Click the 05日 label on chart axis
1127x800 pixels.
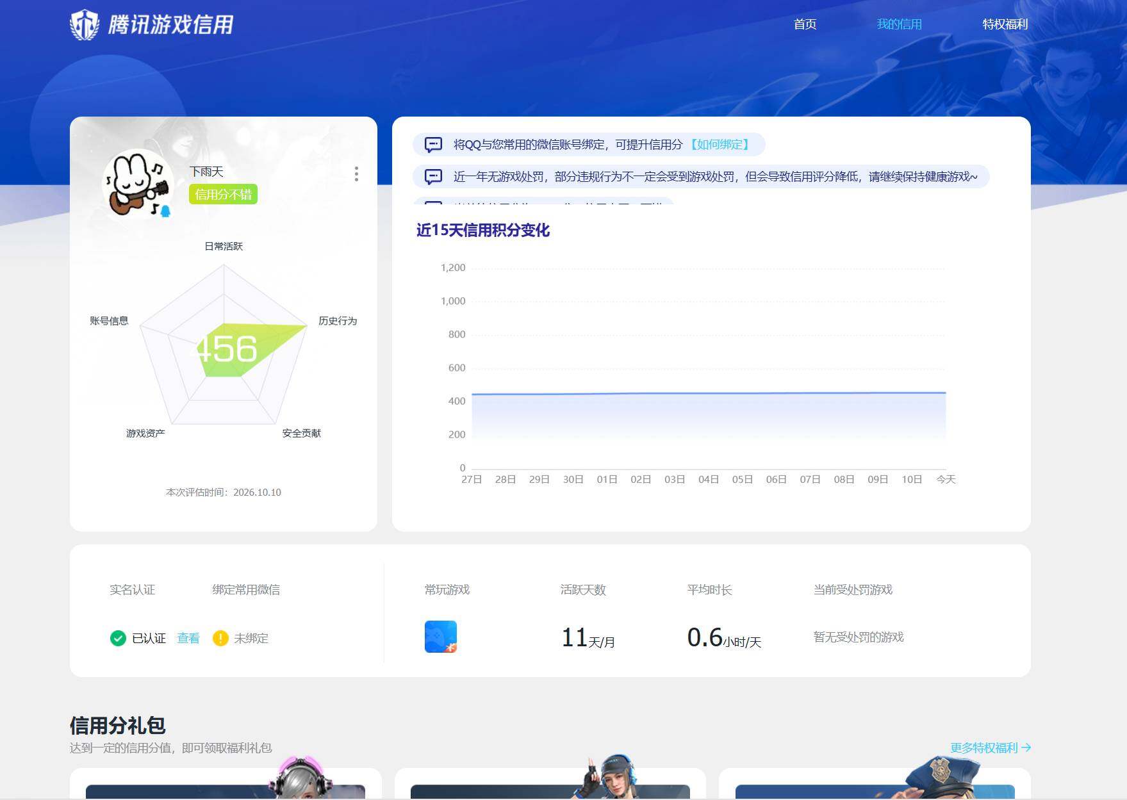pyautogui.click(x=743, y=480)
